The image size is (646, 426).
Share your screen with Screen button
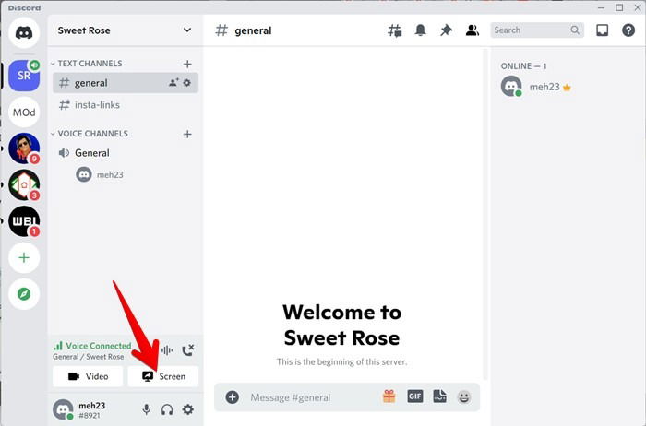(x=163, y=376)
